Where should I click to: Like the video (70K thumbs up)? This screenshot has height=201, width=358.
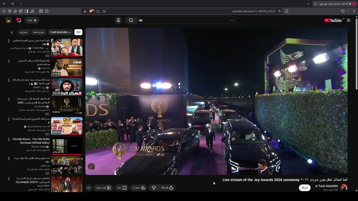point(167,188)
